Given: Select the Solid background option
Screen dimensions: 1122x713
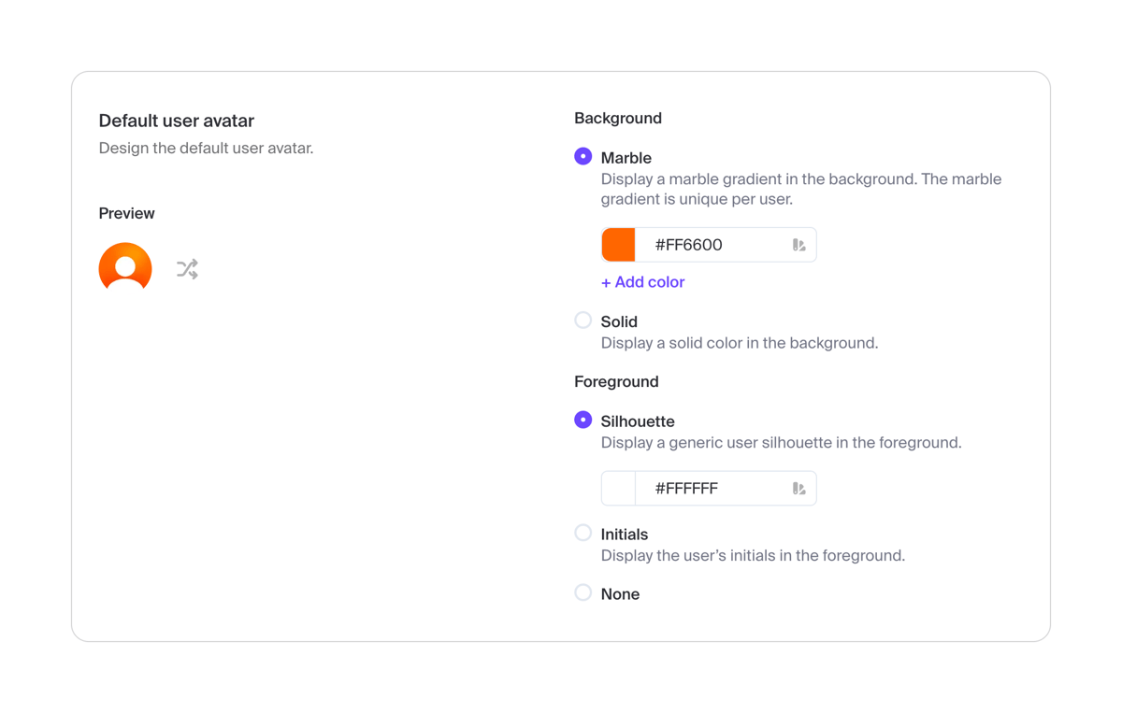Looking at the screenshot, I should (583, 320).
